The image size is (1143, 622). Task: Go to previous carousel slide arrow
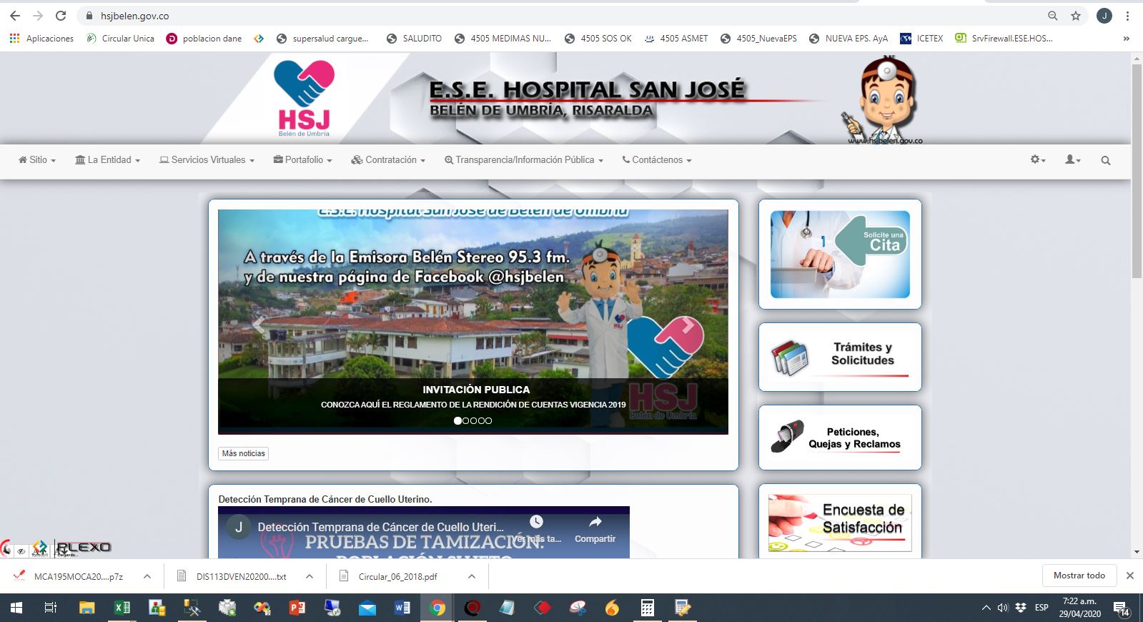click(x=259, y=326)
